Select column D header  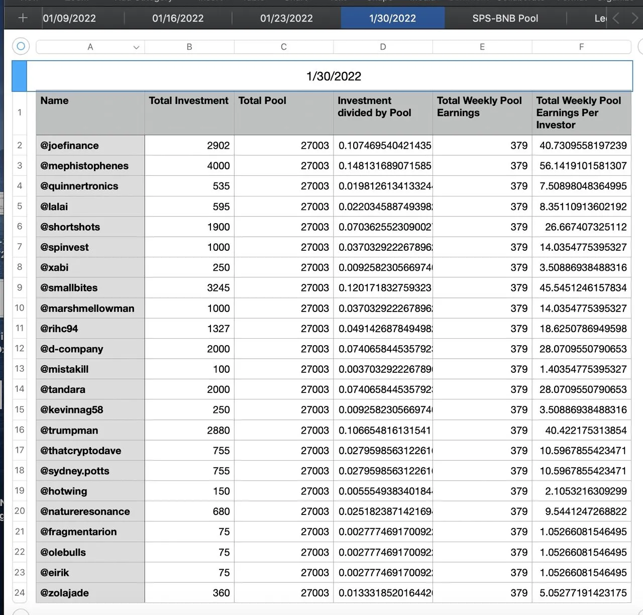pyautogui.click(x=383, y=47)
